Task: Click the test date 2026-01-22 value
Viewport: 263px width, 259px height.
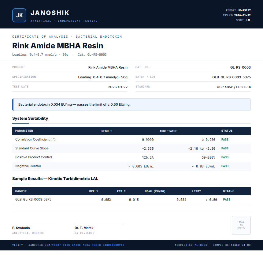Action: [x=118, y=87]
